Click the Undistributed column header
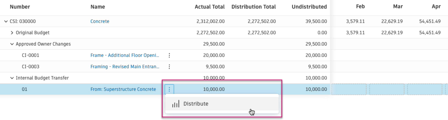Viewport: 448px width, 120px height. (x=309, y=7)
